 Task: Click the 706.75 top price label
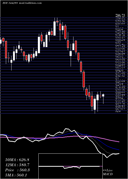[120, 16]
